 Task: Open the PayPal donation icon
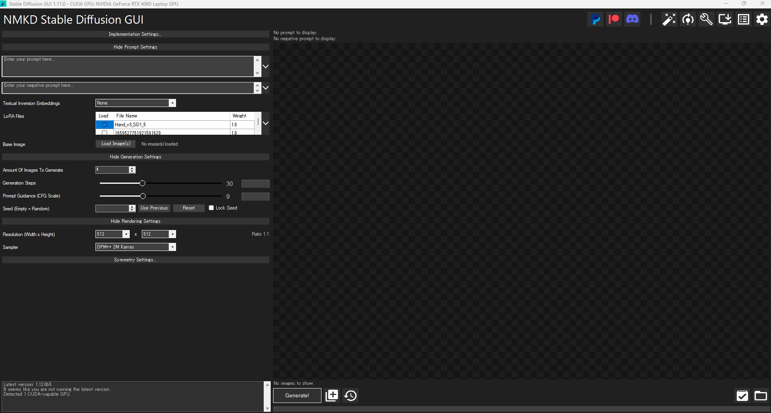click(595, 19)
